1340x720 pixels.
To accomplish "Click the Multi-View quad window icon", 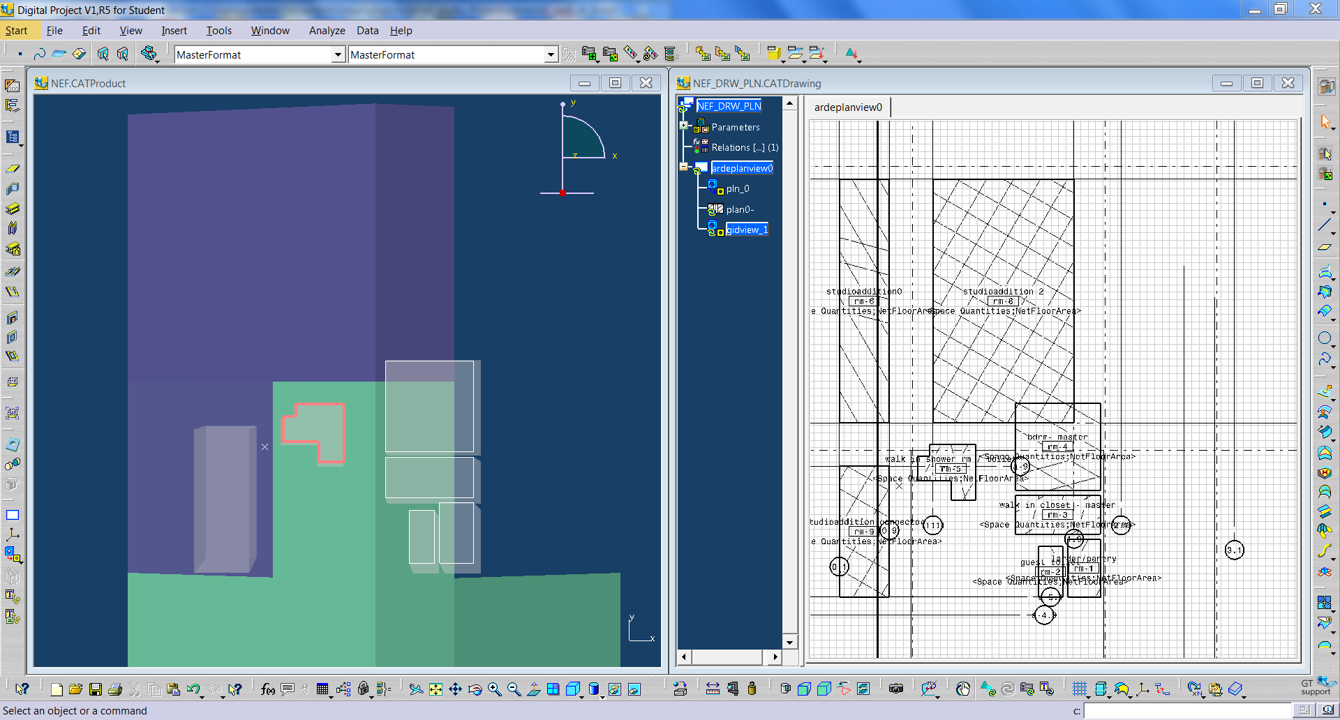I will [x=553, y=689].
